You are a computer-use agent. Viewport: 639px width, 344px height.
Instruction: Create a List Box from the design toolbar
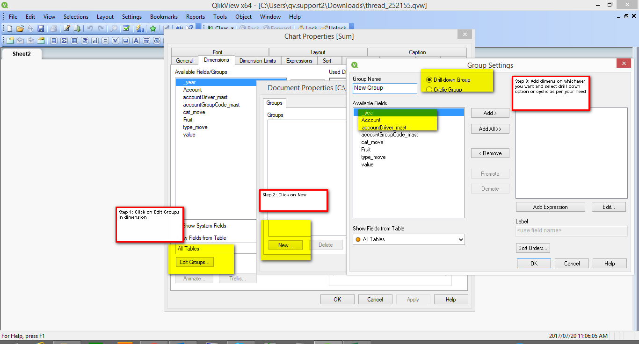click(x=54, y=41)
